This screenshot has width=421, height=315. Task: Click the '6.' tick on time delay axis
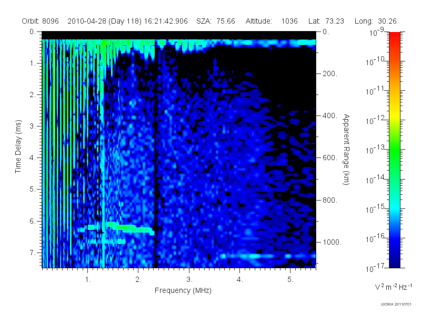(x=32, y=221)
